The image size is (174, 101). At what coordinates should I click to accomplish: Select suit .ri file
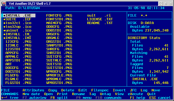click(99, 15)
